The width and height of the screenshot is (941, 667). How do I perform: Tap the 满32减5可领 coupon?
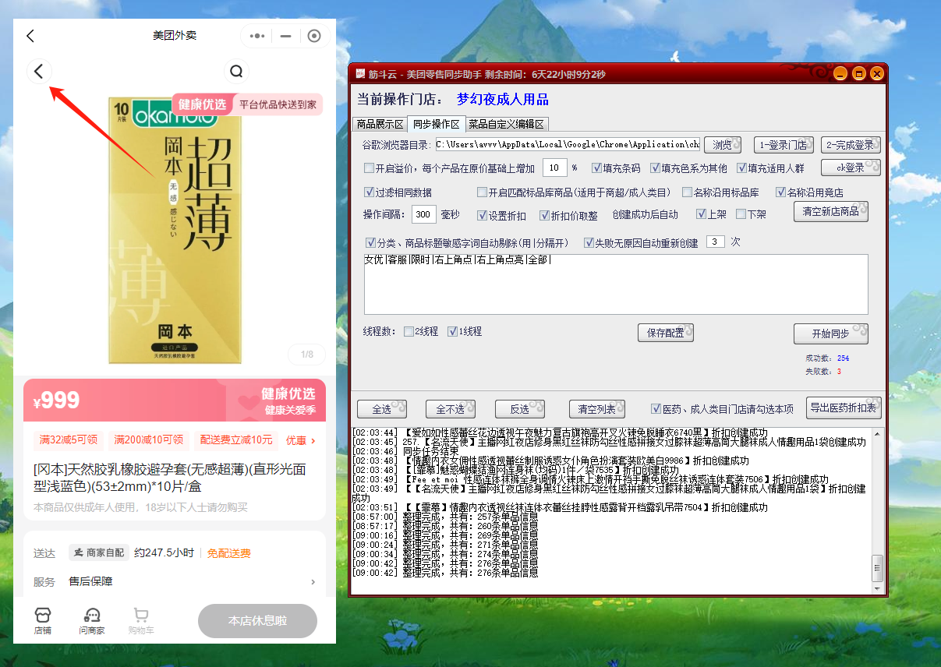point(69,440)
